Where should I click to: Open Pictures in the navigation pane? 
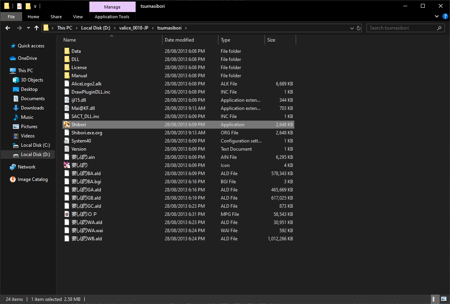point(29,127)
